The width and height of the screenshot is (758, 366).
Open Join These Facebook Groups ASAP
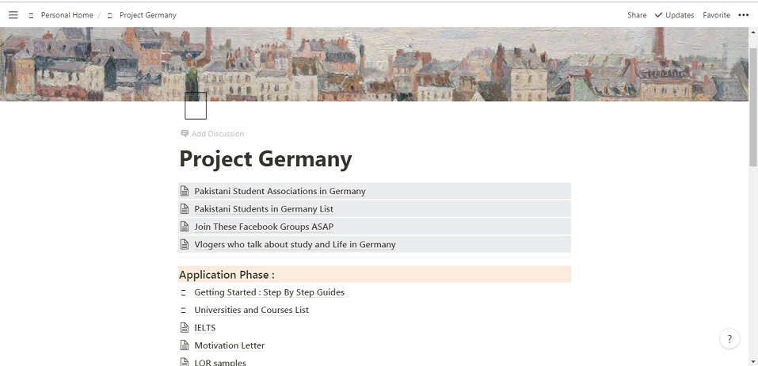point(264,227)
